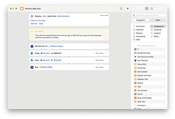Screen dimensions: 175x119
Task: Add the Text action from suggestions
Action: (149, 87)
